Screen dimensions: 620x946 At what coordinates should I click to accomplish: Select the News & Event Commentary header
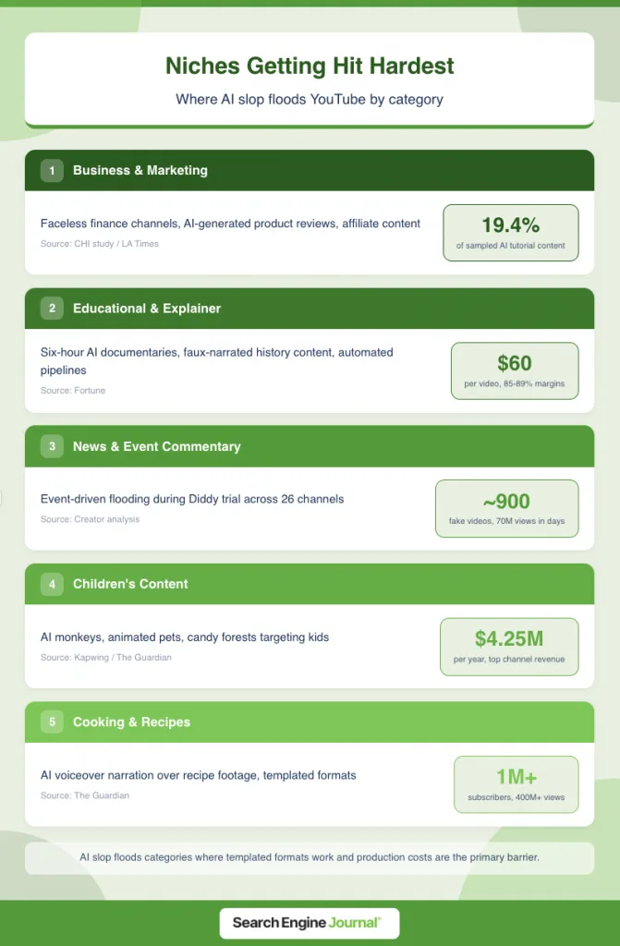pos(156,446)
